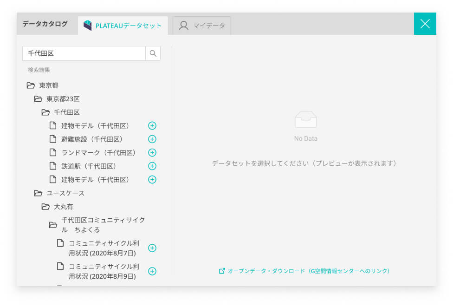Viewport: 453px width, 307px height.
Task: Click the external-link icon before オープンデータ
Action: pos(221,271)
